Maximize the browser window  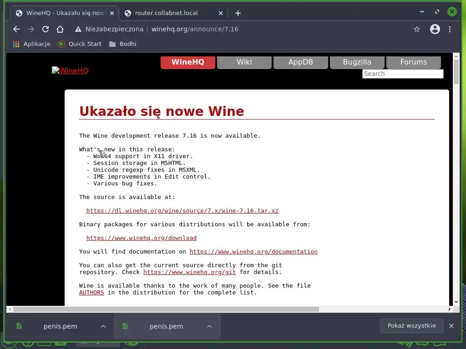point(437,12)
